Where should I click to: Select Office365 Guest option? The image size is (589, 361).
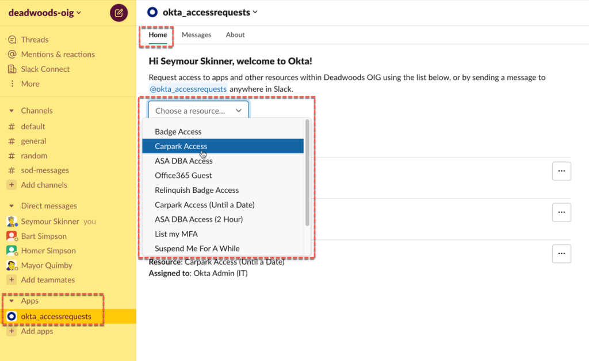coord(223,176)
